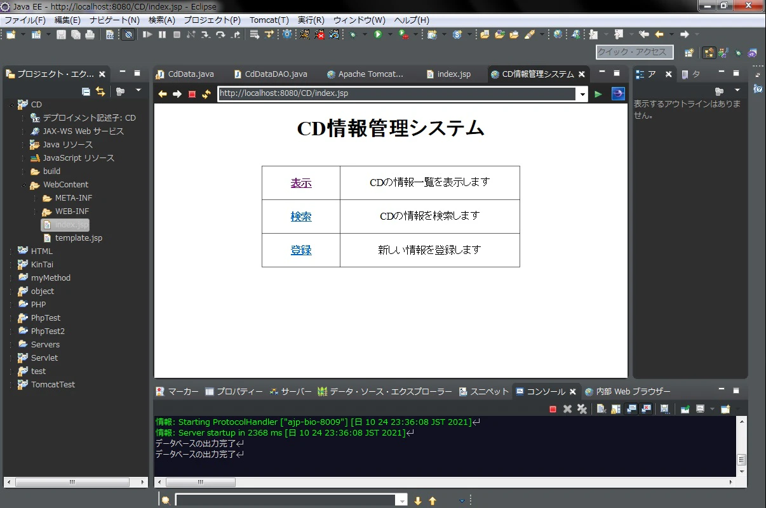This screenshot has width=766, height=508.
Task: Switch to the CdData.java editor tab
Action: 185,74
